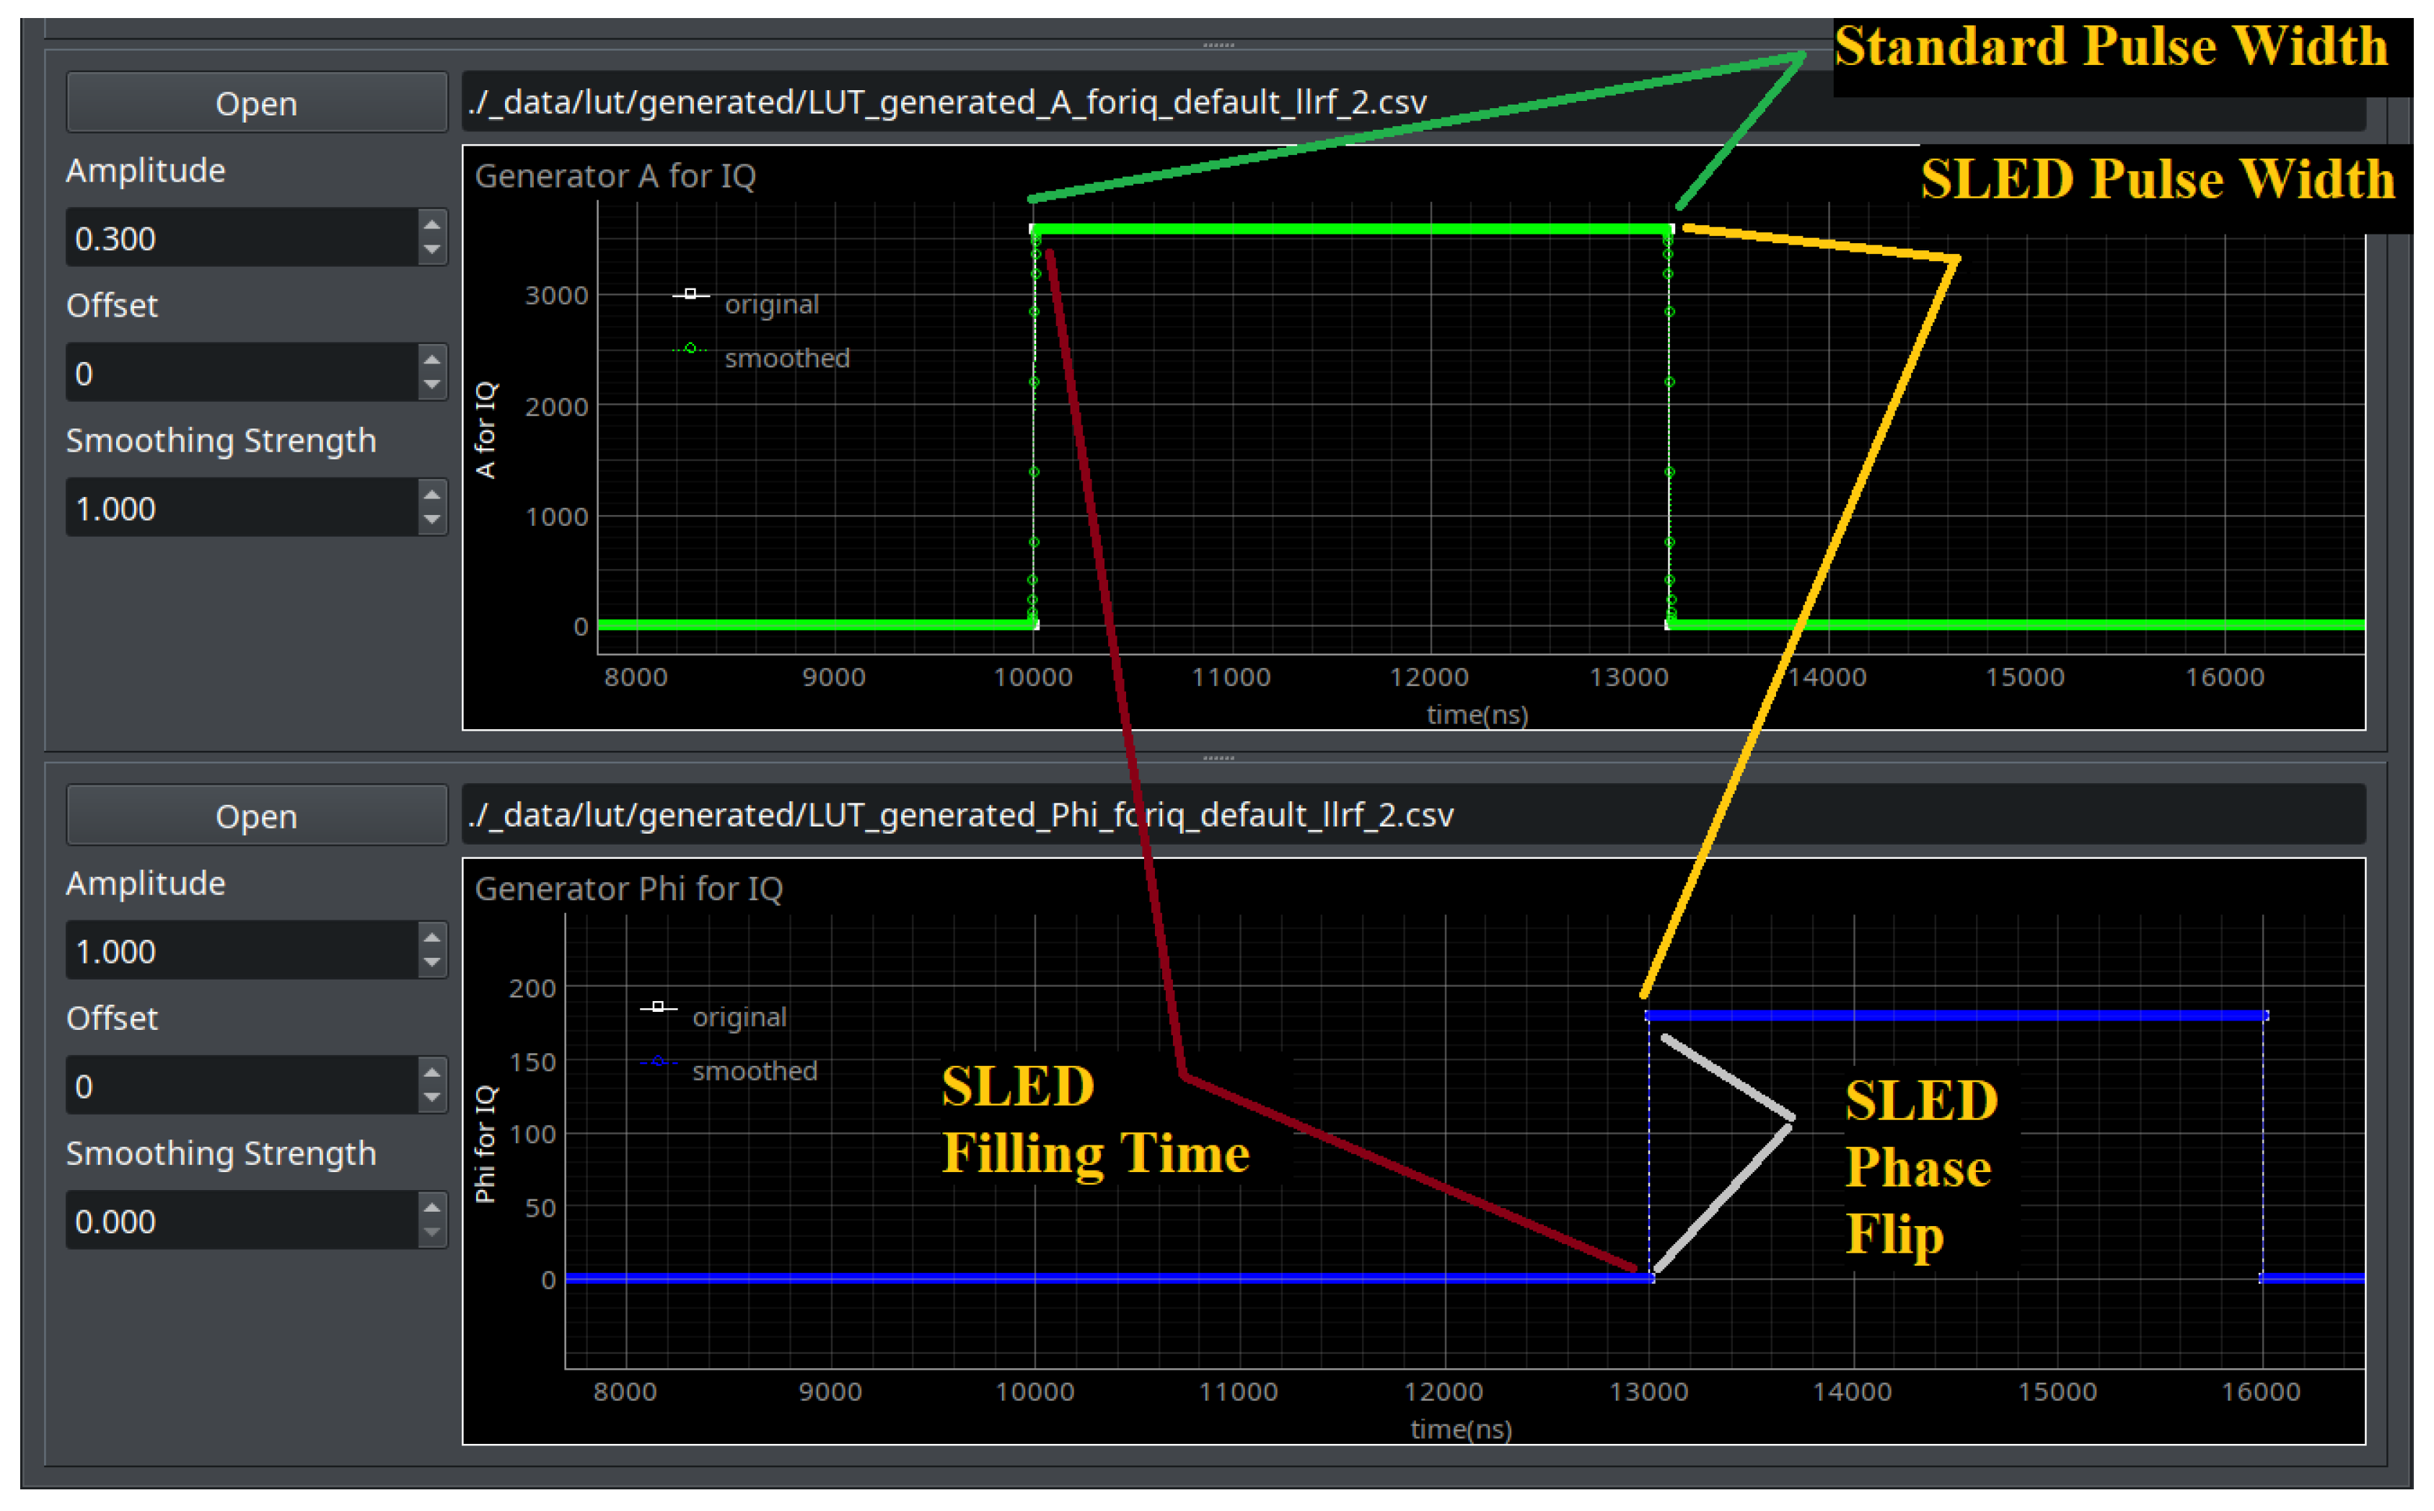
Task: Decrease Generator A Smoothing Strength down arrow
Action: (x=432, y=520)
